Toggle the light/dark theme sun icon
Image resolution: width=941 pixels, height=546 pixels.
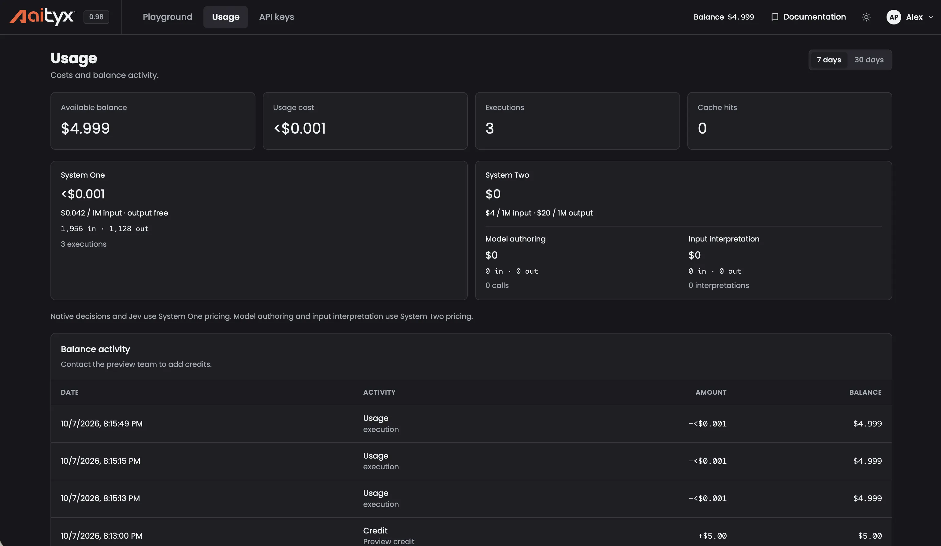point(866,17)
